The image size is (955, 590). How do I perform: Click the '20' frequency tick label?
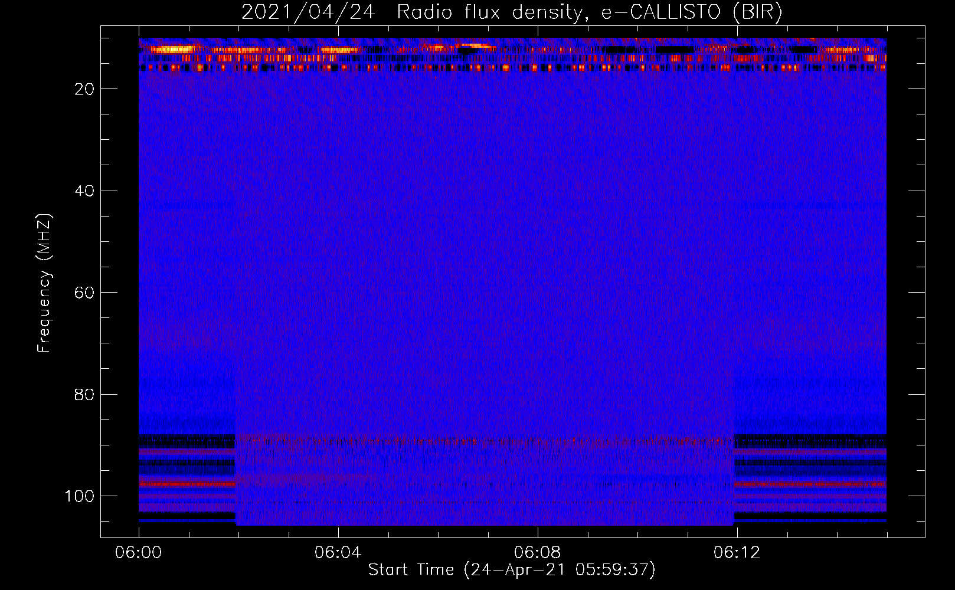(x=85, y=89)
